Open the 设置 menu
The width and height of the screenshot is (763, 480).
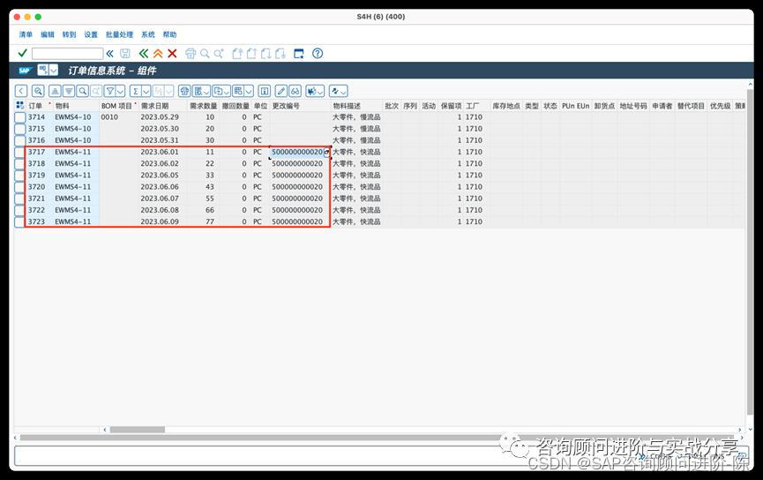coord(91,34)
